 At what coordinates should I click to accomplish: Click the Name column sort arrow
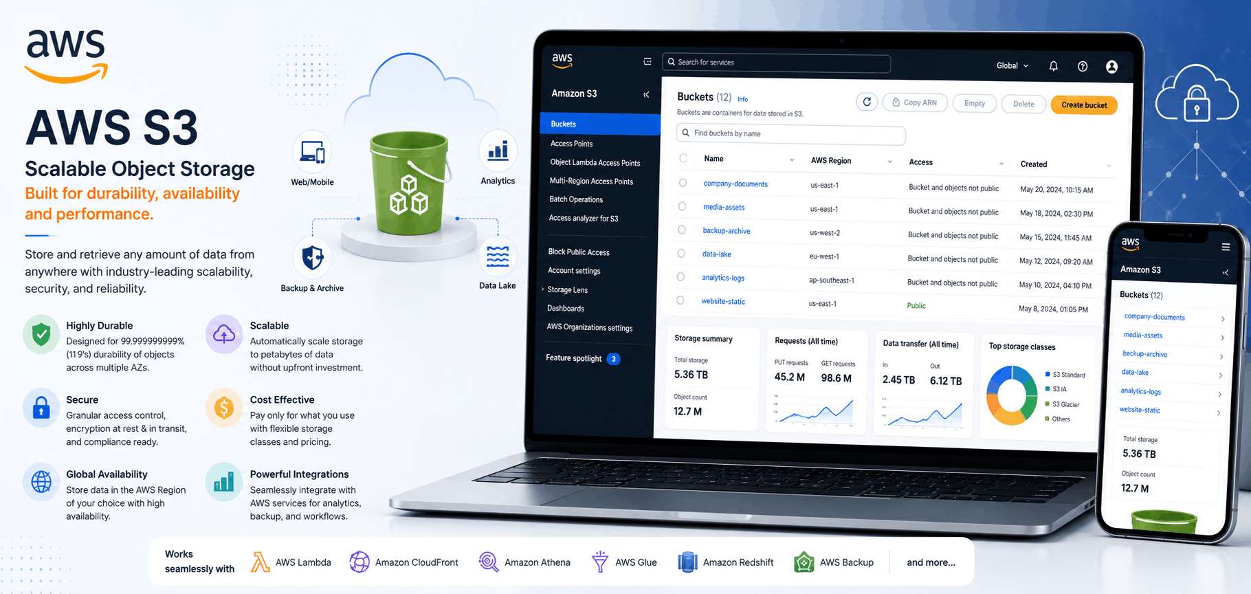792,160
